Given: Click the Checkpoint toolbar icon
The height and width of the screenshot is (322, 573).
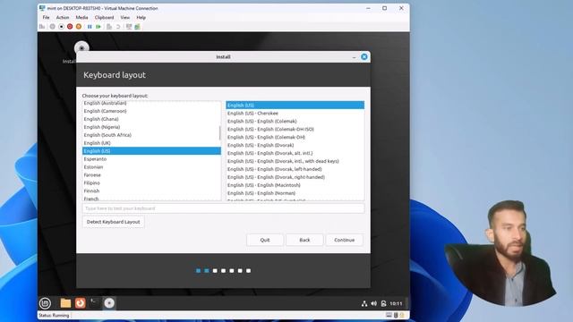Looking at the screenshot, I should [109, 27].
